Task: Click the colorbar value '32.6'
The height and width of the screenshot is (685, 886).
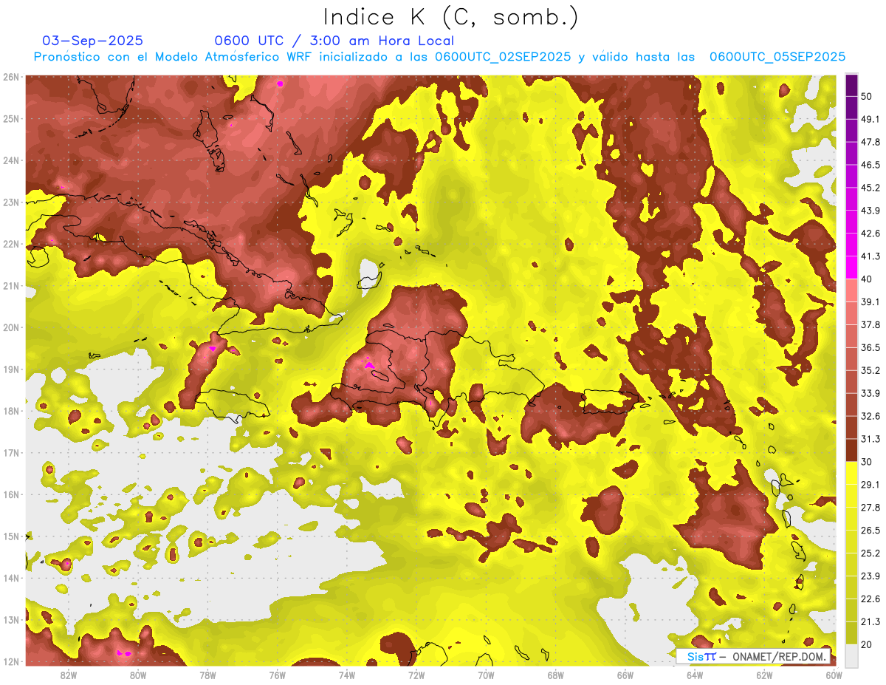Action: click(870, 416)
